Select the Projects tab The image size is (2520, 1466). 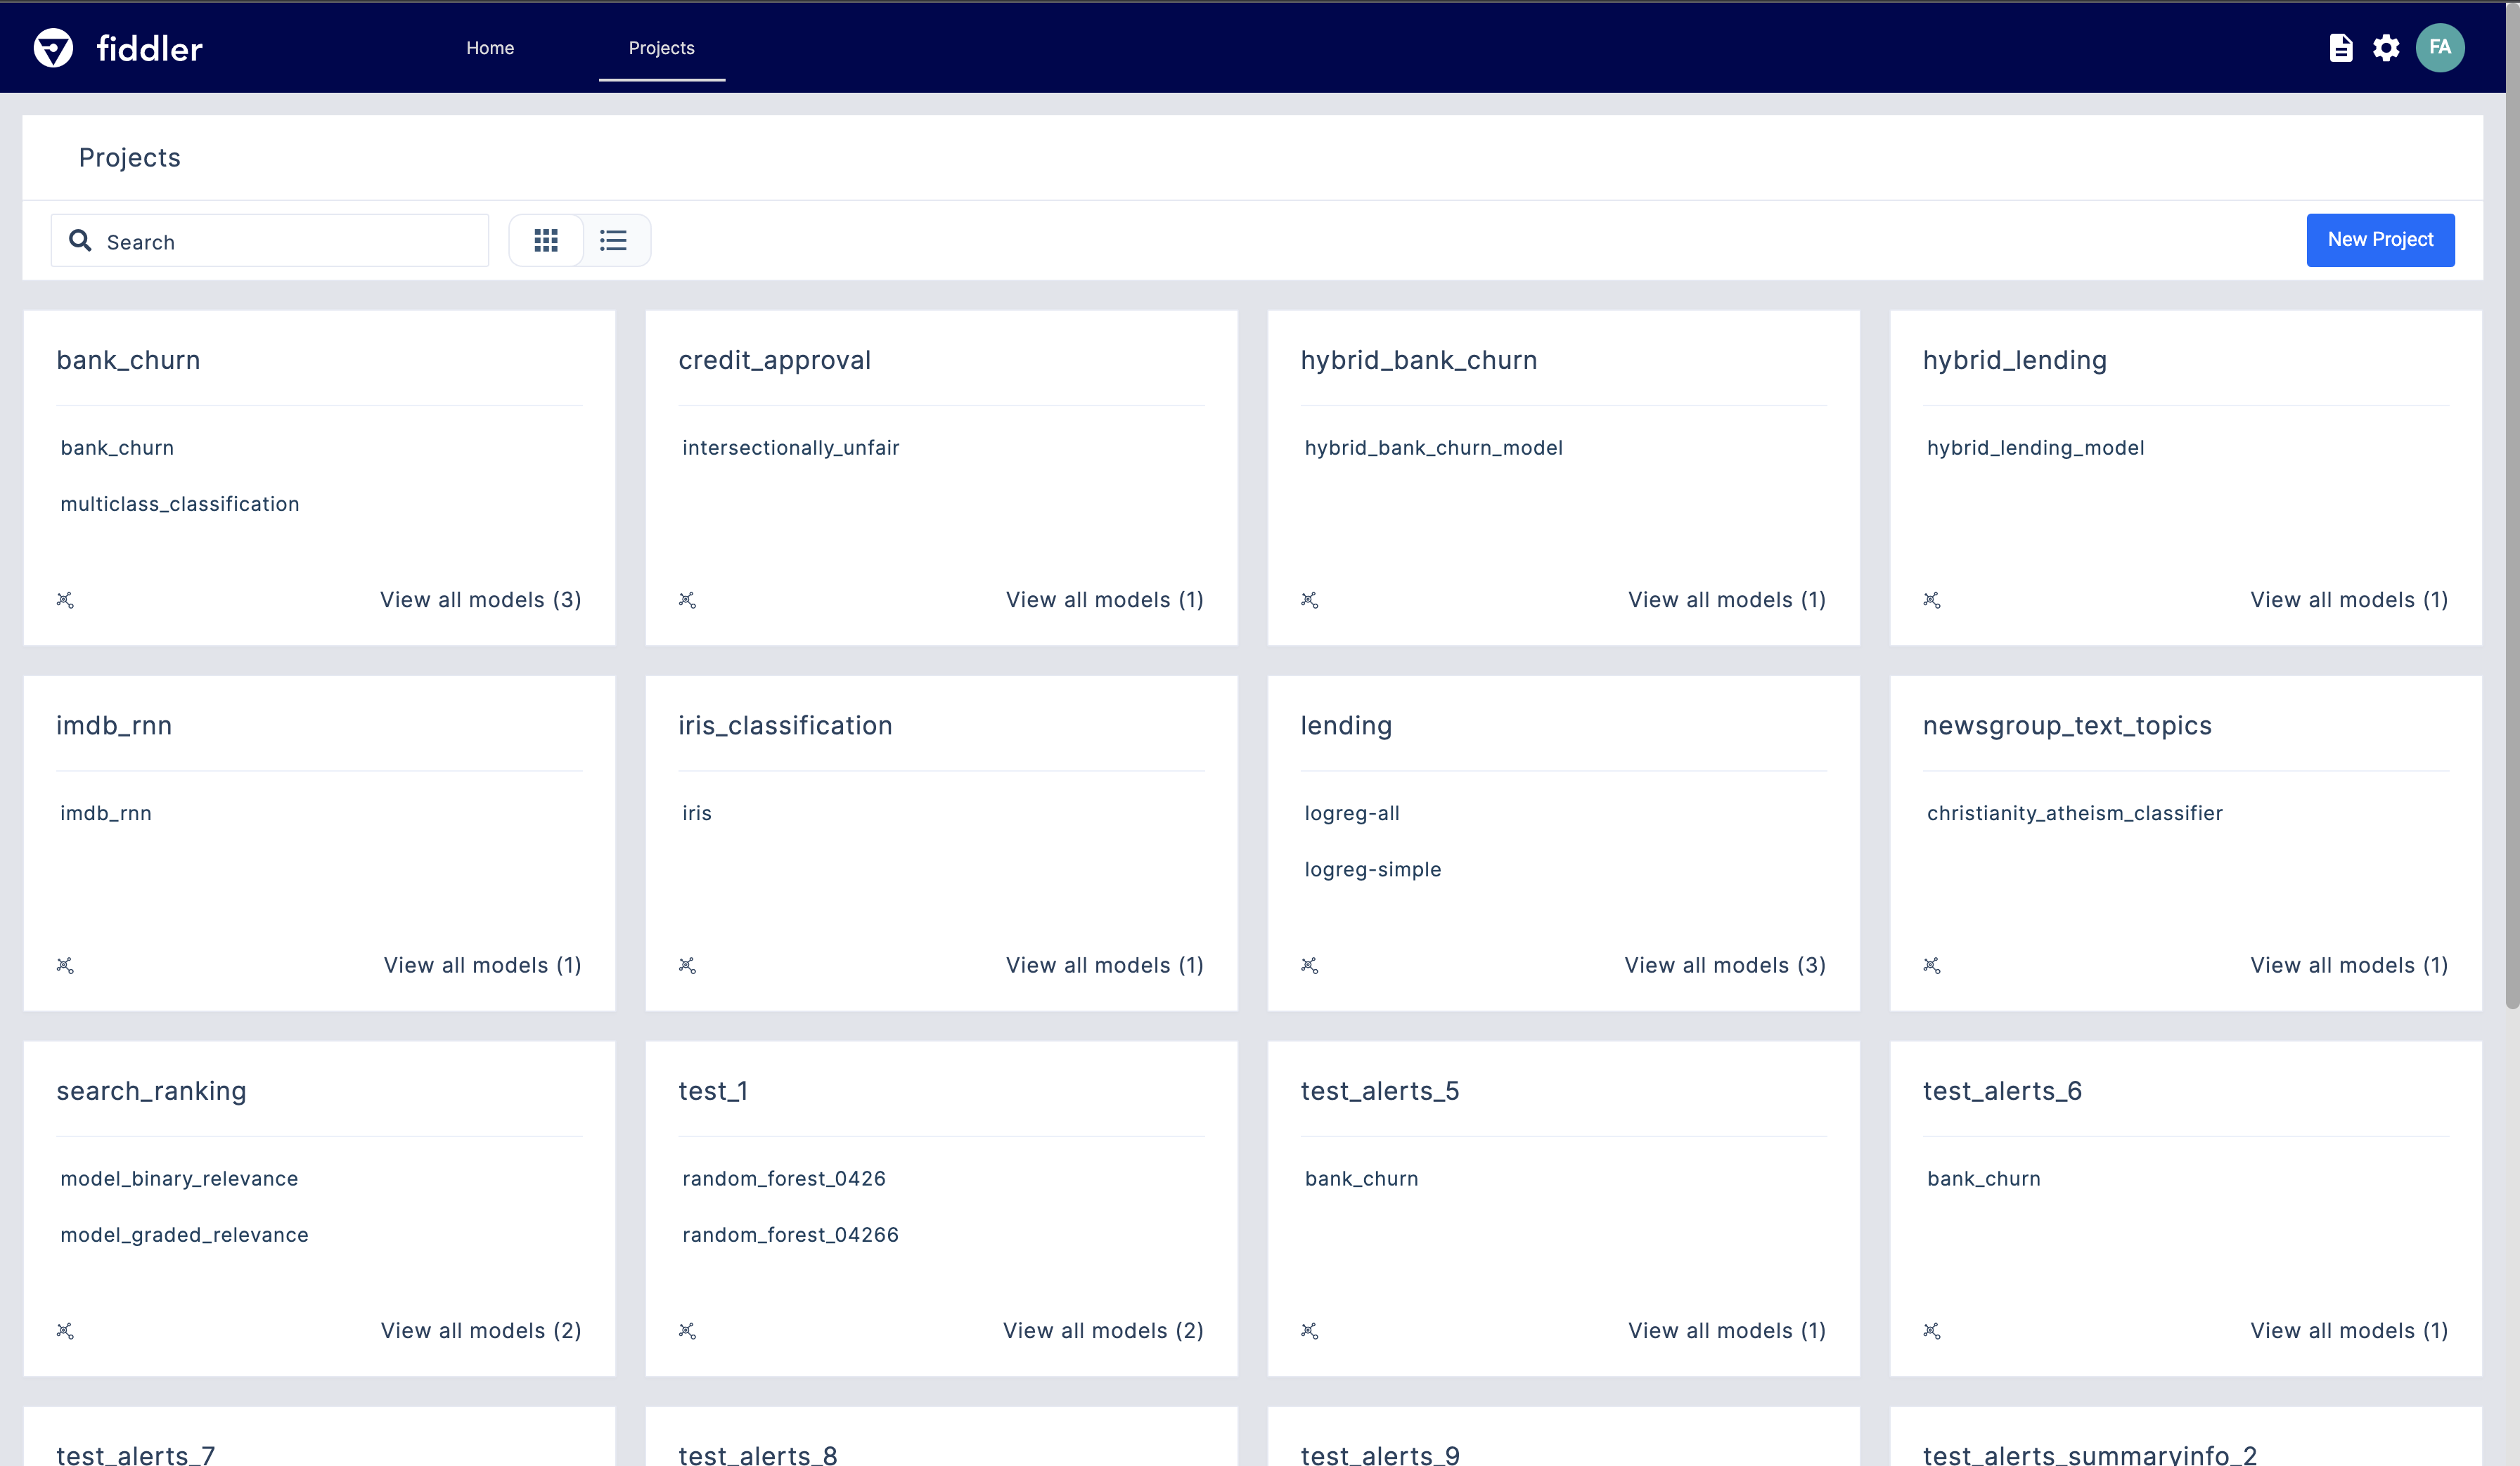(661, 48)
